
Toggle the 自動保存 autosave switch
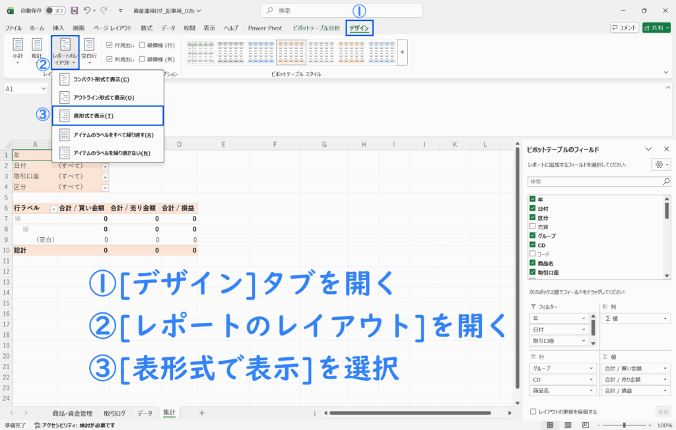pyautogui.click(x=55, y=11)
